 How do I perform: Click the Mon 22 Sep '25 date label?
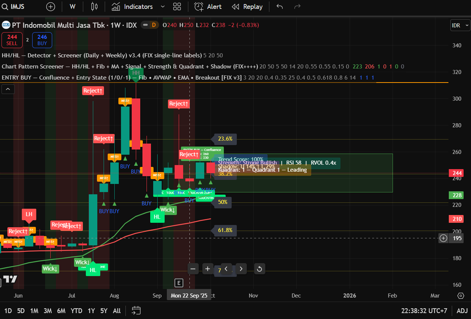click(x=189, y=296)
